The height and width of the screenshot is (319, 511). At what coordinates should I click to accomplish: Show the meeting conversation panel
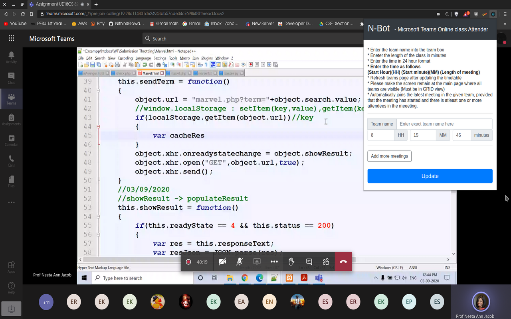tap(309, 262)
